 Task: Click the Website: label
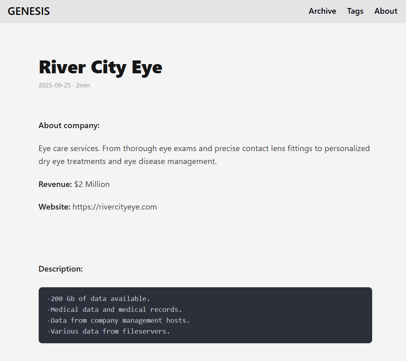(54, 207)
